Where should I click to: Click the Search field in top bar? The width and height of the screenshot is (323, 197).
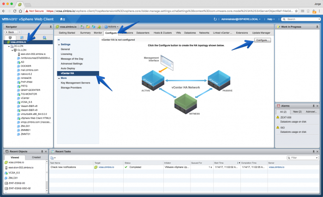(x=301, y=19)
